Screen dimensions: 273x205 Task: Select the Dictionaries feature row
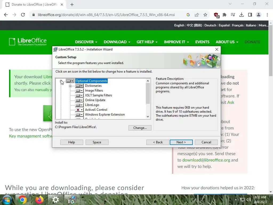coord(93,86)
